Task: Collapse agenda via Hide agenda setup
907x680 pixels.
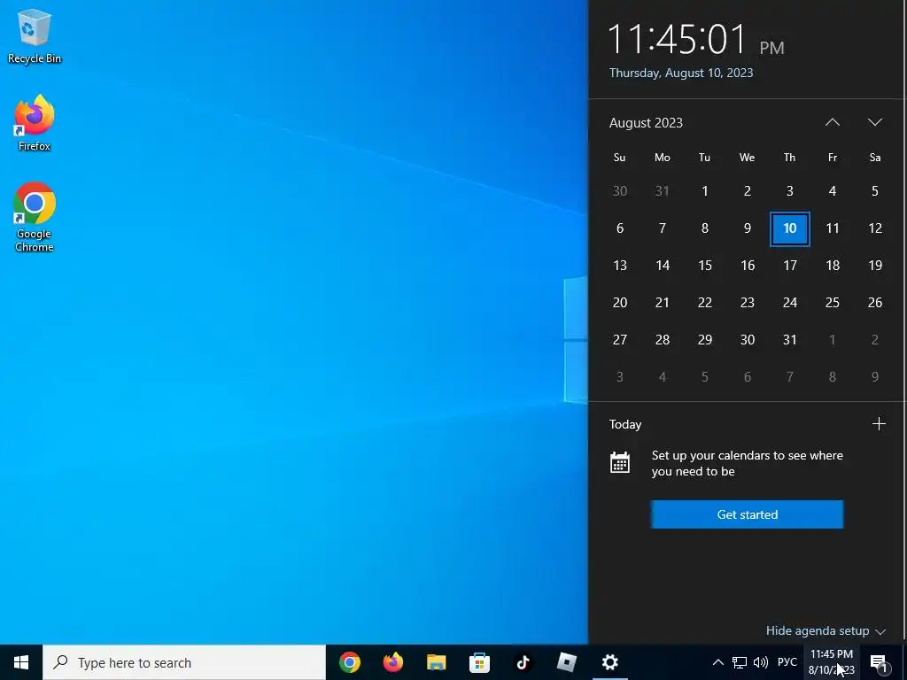Action: [826, 630]
